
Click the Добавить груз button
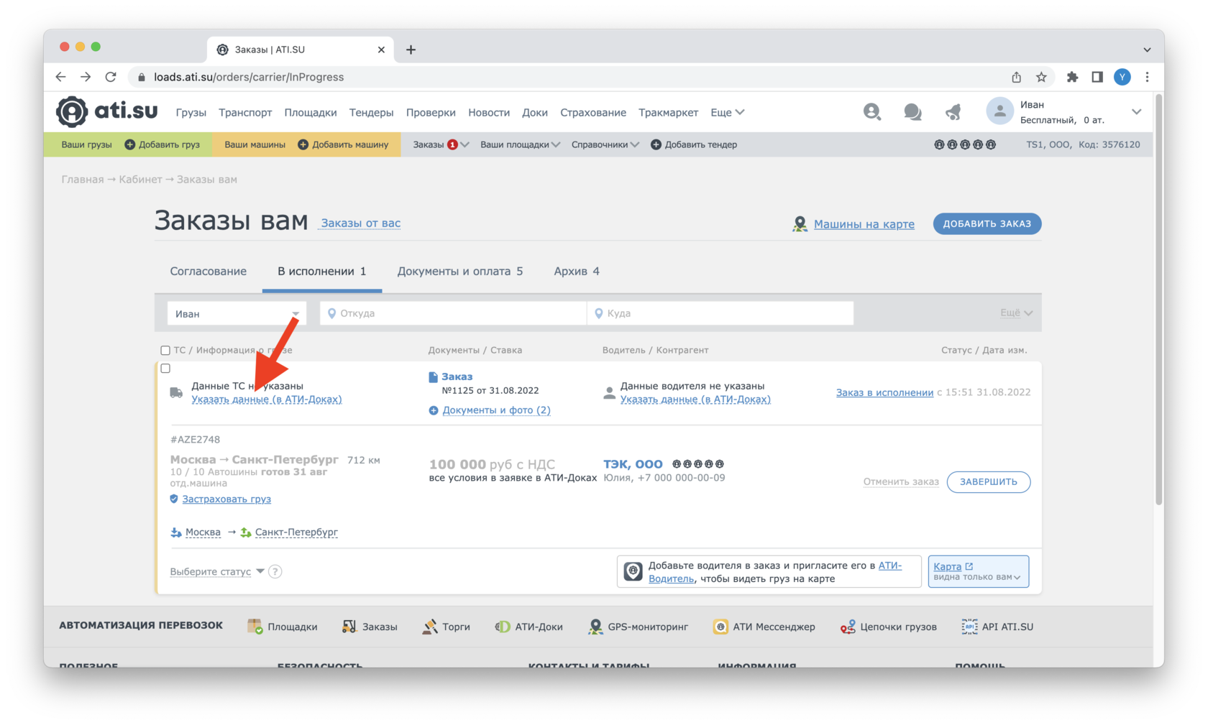(162, 144)
